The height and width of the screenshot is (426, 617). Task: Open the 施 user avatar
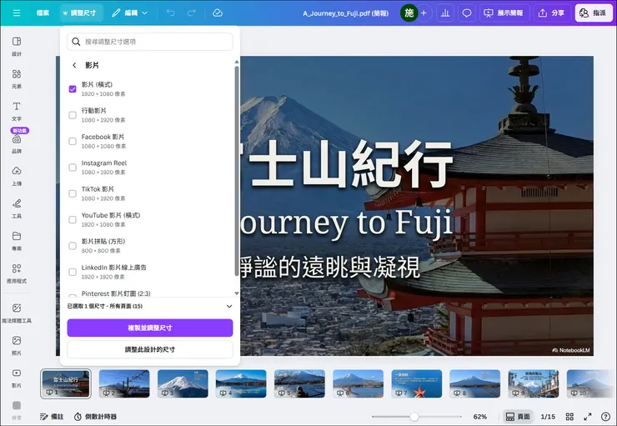pyautogui.click(x=409, y=13)
